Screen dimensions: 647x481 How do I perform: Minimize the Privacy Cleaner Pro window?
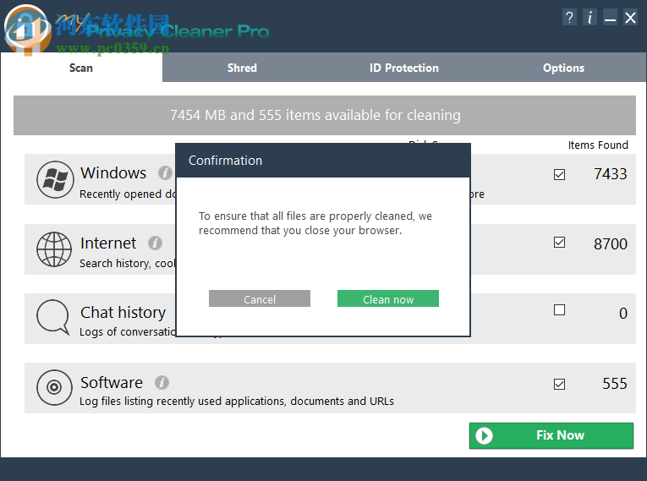click(610, 18)
